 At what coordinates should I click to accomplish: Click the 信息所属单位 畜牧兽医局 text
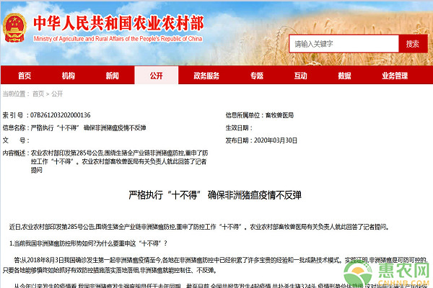click(260, 115)
